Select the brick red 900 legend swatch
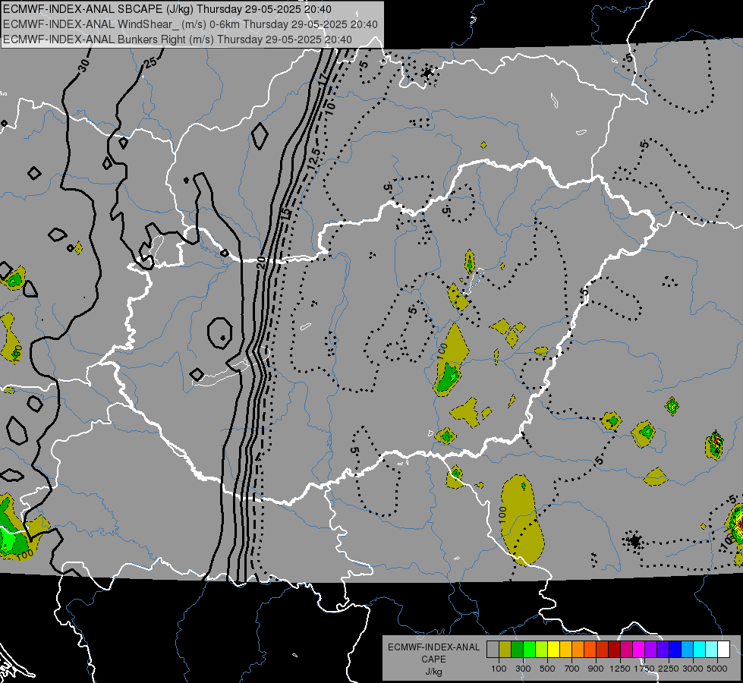 (603, 649)
